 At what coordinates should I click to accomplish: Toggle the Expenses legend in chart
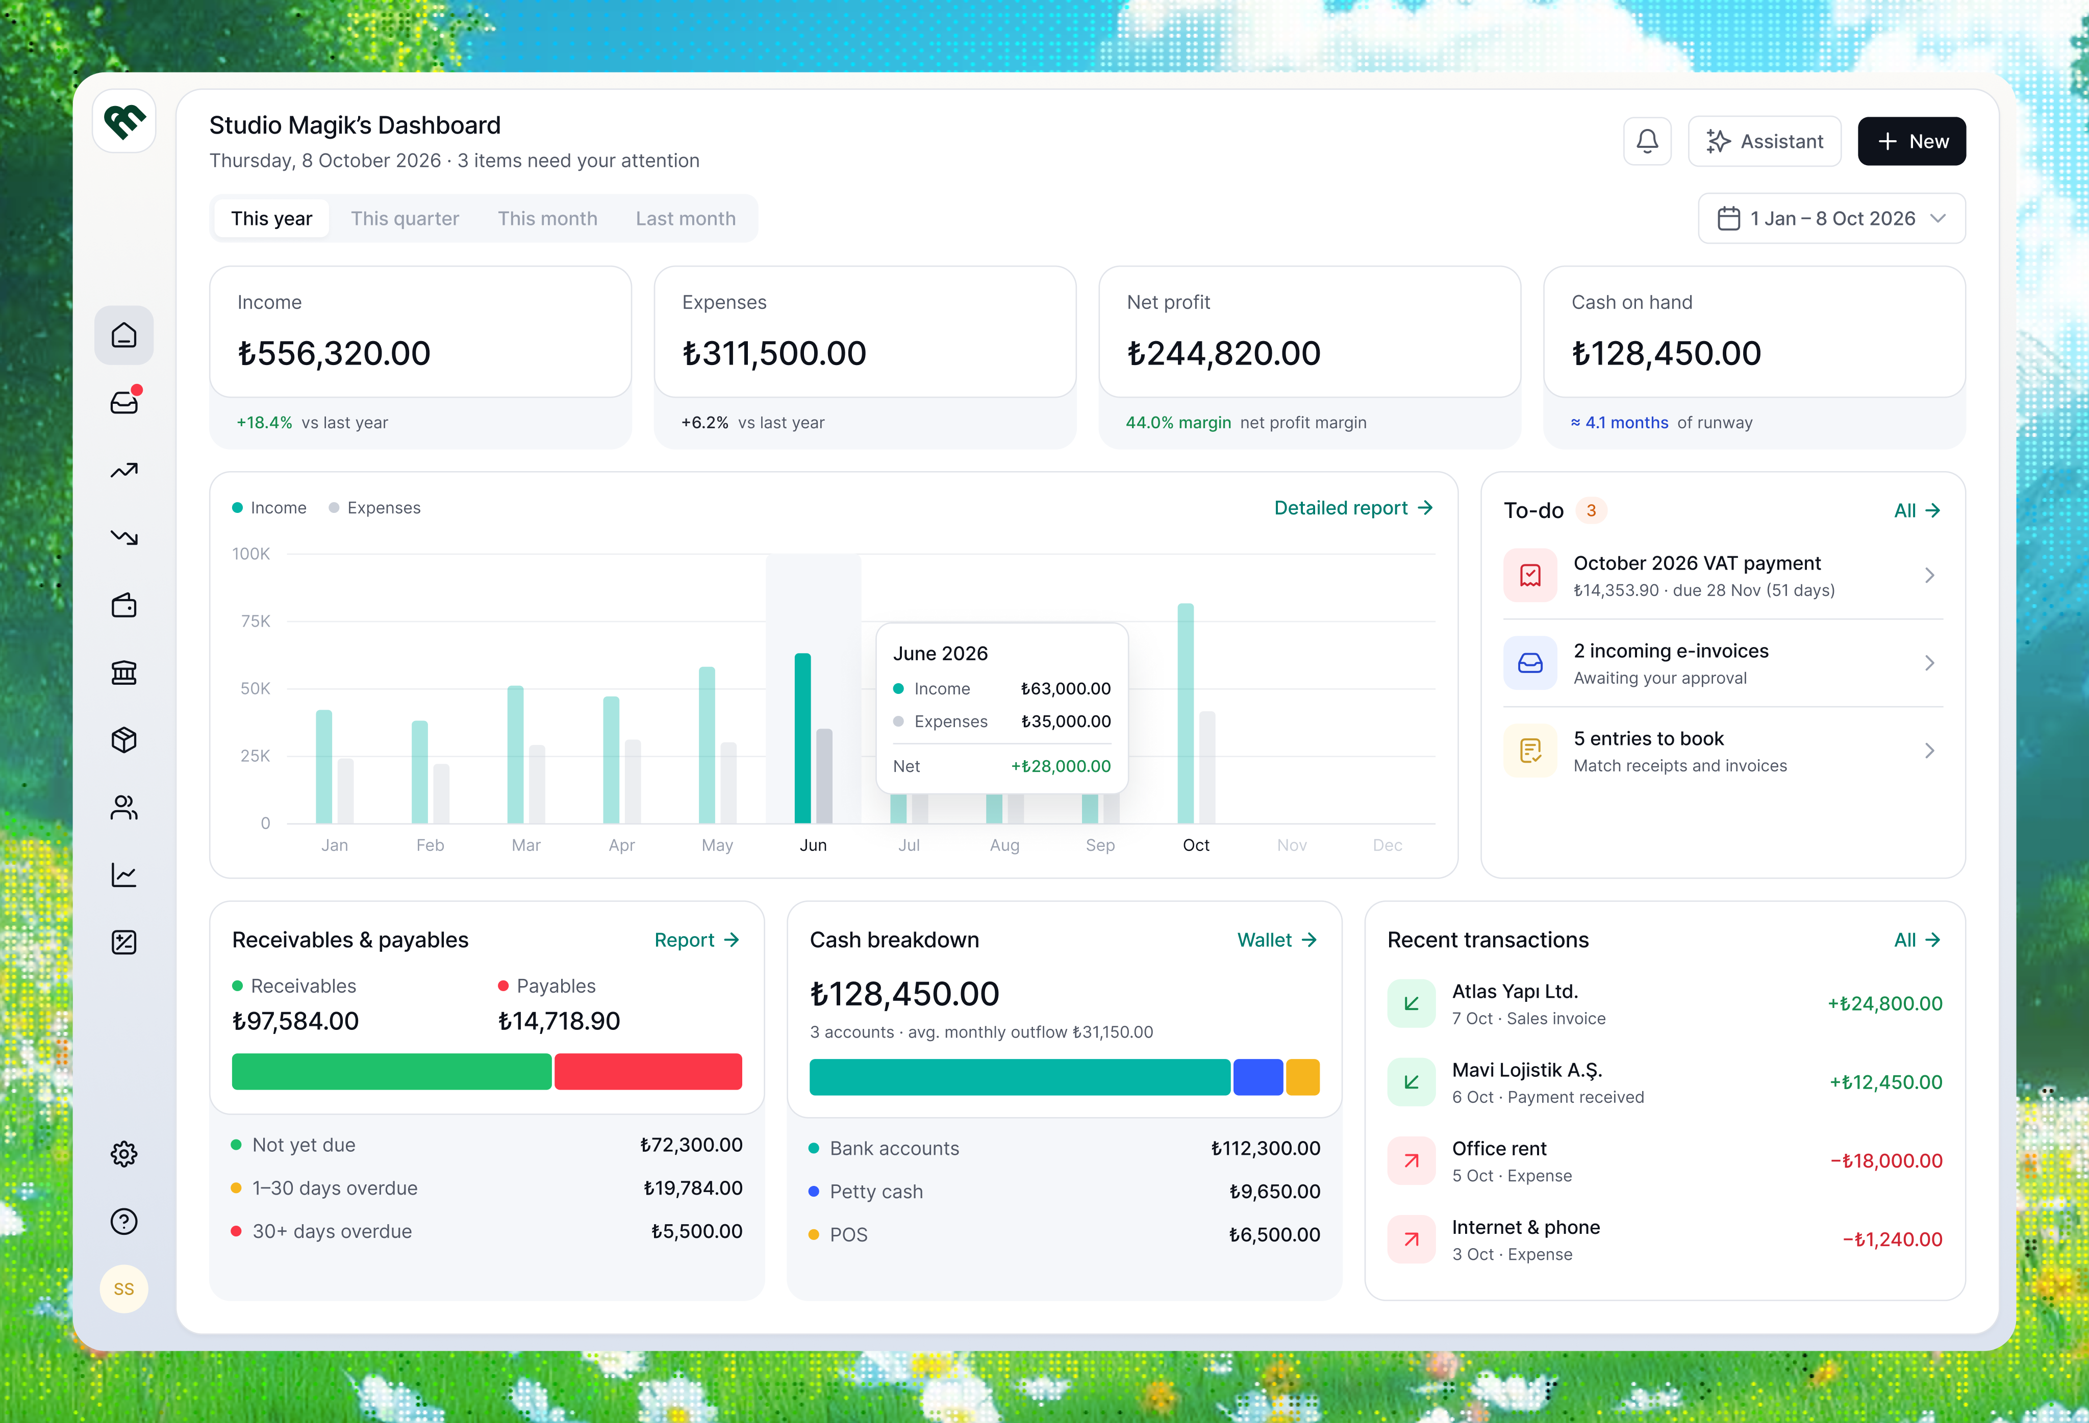[375, 508]
